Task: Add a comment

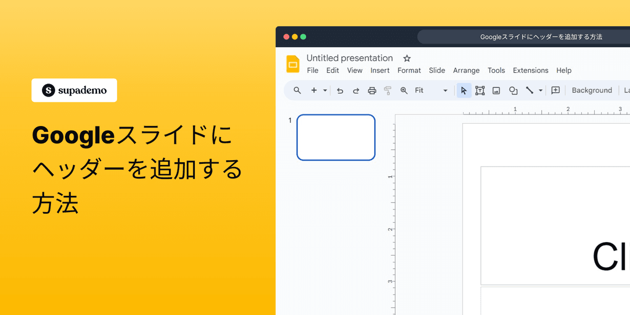Action: pos(555,90)
